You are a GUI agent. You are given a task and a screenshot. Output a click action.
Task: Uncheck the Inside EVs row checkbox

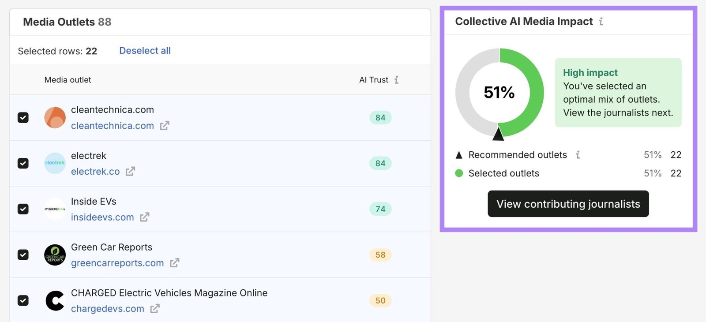(x=23, y=209)
